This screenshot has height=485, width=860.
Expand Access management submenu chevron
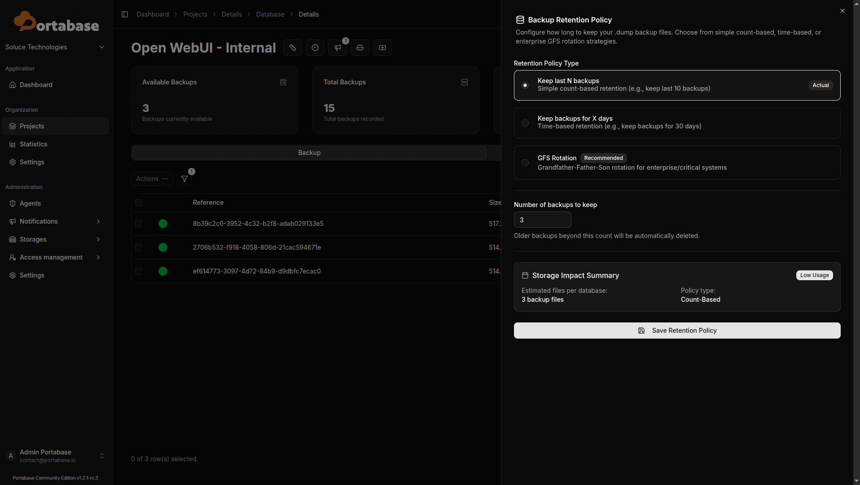click(98, 257)
